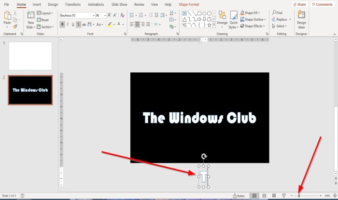Click the Numbering list icon
This screenshot has height=200, width=338.
click(141, 15)
